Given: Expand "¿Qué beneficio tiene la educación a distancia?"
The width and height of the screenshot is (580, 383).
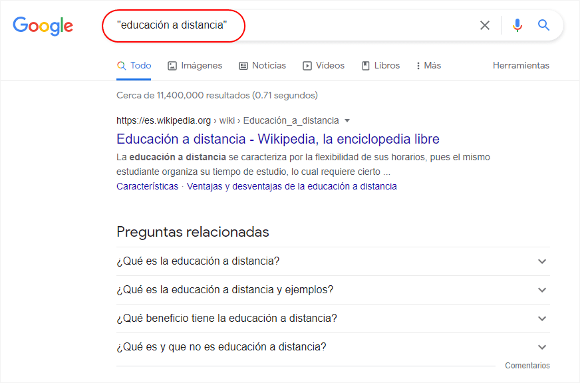Looking at the screenshot, I should coord(333,319).
